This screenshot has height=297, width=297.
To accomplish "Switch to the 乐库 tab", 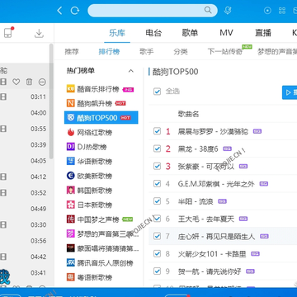I will [x=117, y=33].
